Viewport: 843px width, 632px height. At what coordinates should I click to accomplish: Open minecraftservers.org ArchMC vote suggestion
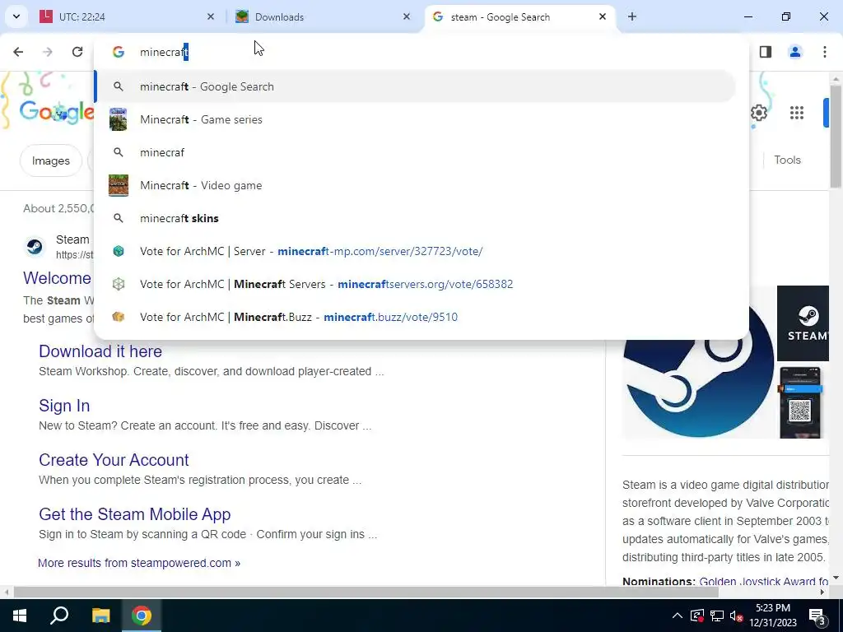[x=415, y=284]
